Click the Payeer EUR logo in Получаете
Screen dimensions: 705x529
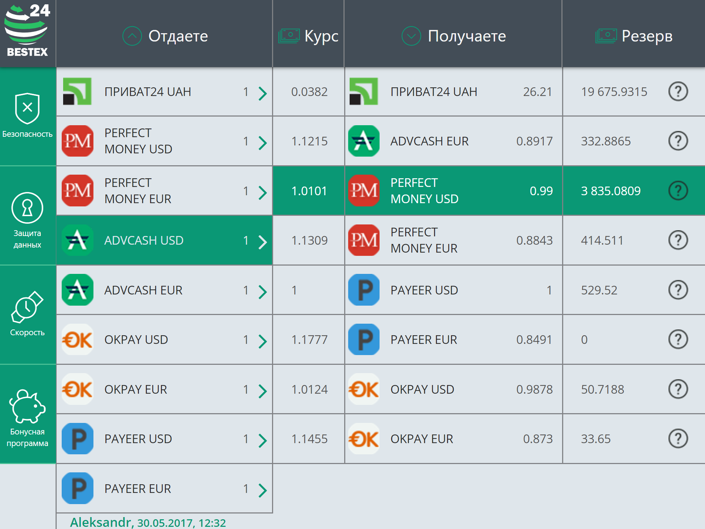click(x=364, y=340)
